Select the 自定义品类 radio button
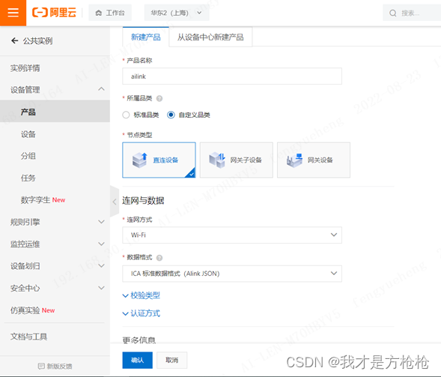Image resolution: width=441 pixels, height=377 pixels. click(x=171, y=115)
